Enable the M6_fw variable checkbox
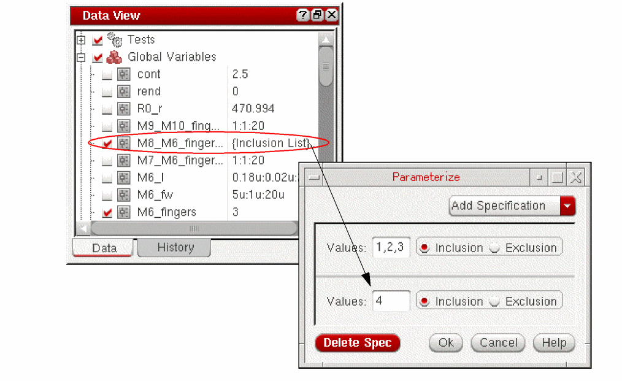 107,196
